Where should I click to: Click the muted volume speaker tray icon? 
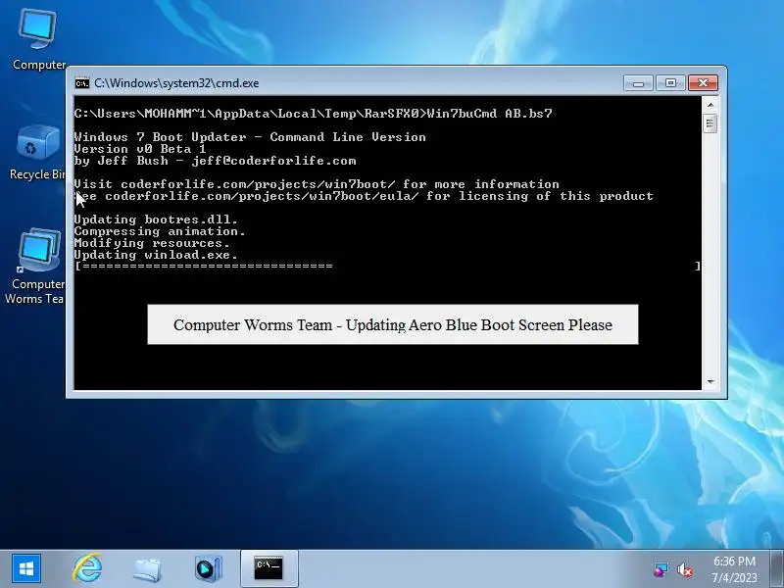pyautogui.click(x=684, y=569)
